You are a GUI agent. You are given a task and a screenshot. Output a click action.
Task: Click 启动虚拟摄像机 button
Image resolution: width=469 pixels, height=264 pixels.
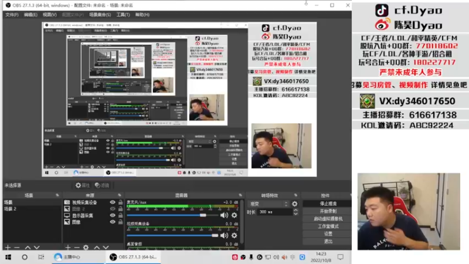pos(328,219)
